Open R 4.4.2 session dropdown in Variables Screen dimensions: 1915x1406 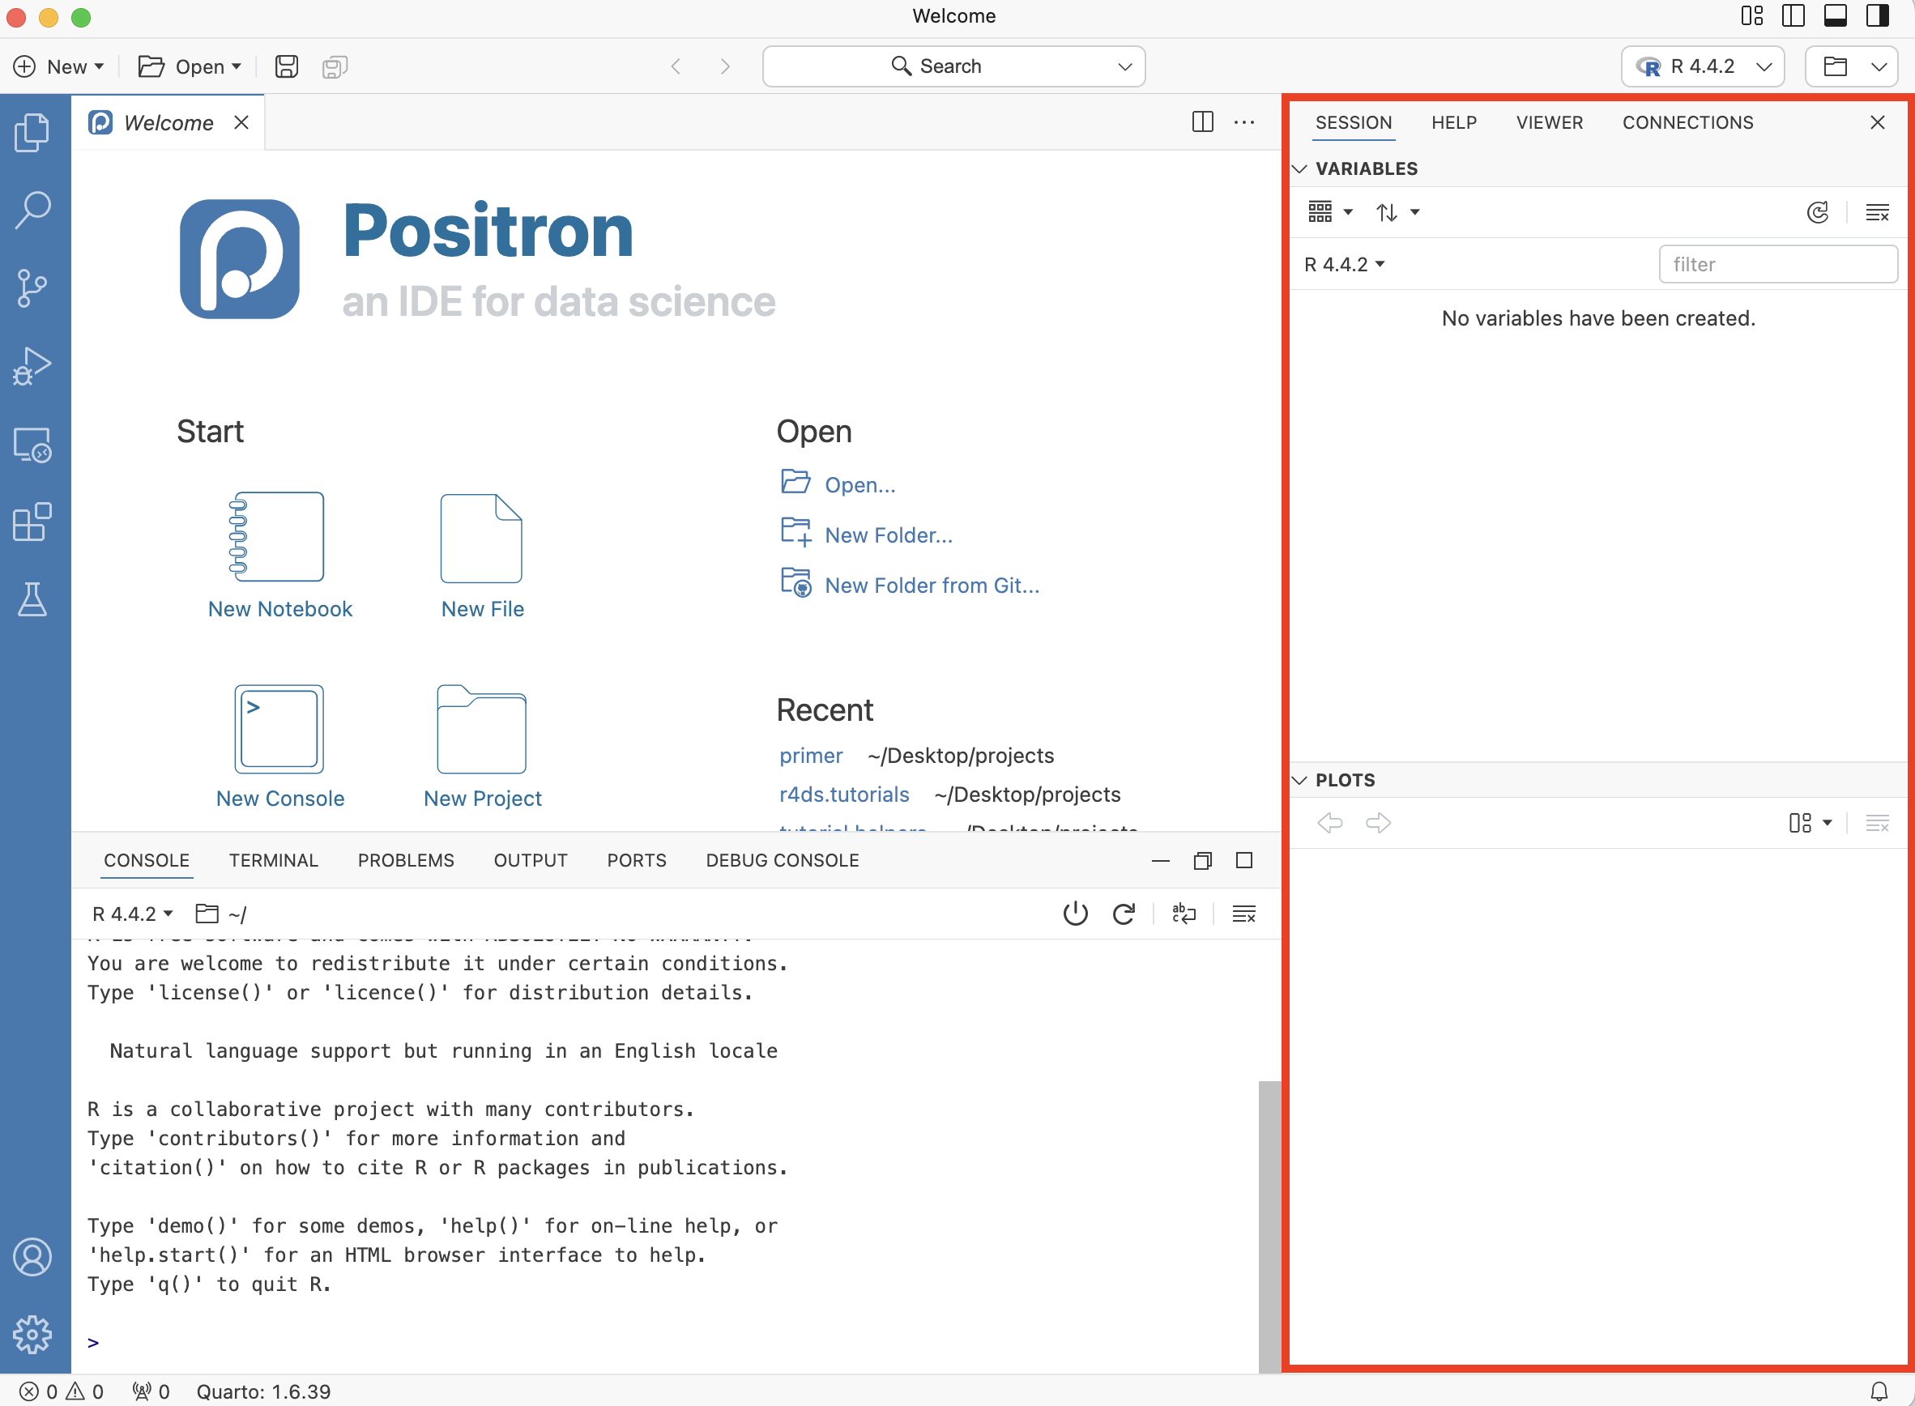click(x=1345, y=265)
